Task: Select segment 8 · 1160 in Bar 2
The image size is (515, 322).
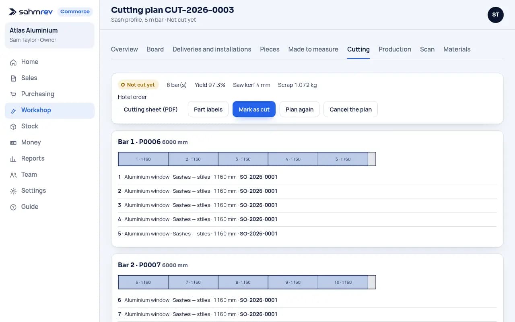Action: 243,282
